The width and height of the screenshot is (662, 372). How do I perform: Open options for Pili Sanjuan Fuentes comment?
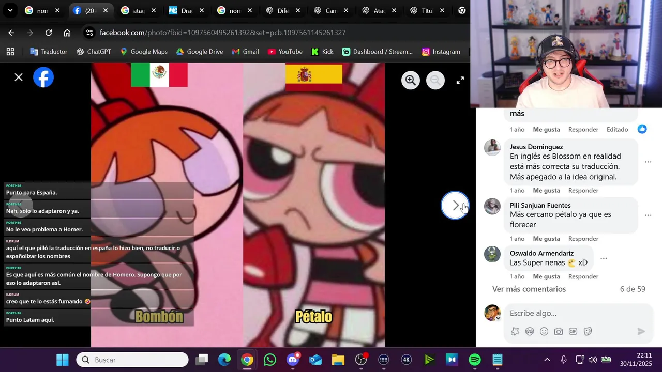(648, 215)
